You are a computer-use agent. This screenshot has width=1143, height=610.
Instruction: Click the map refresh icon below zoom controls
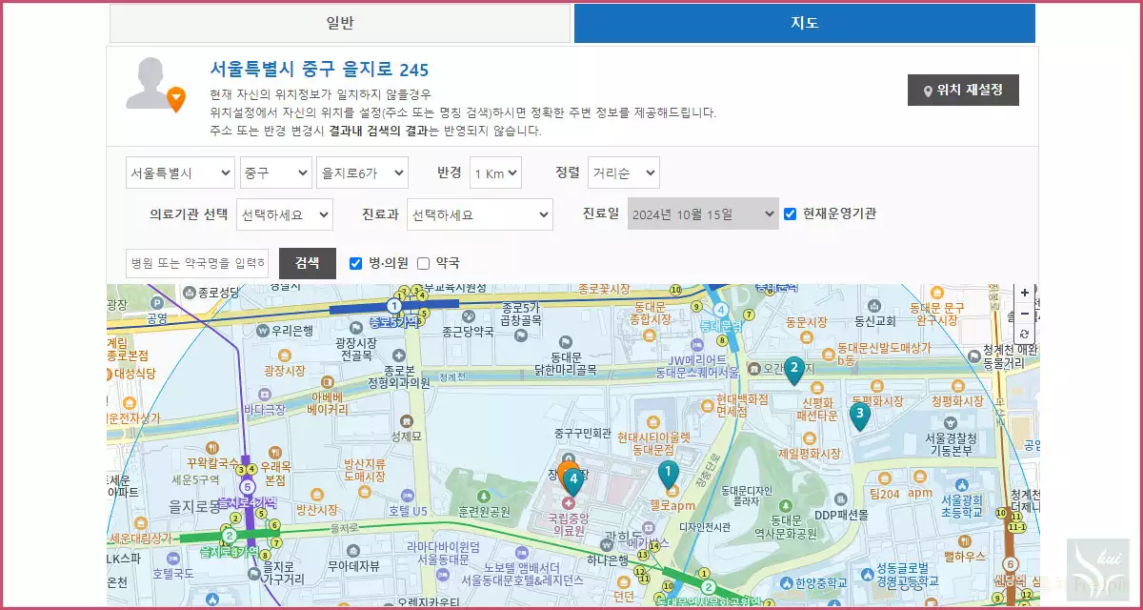(1025, 335)
